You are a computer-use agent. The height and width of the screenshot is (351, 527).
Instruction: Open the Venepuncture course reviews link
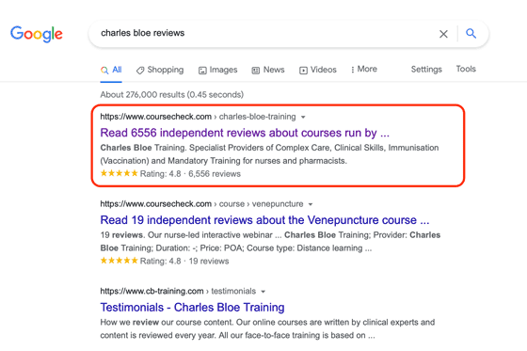(x=264, y=220)
